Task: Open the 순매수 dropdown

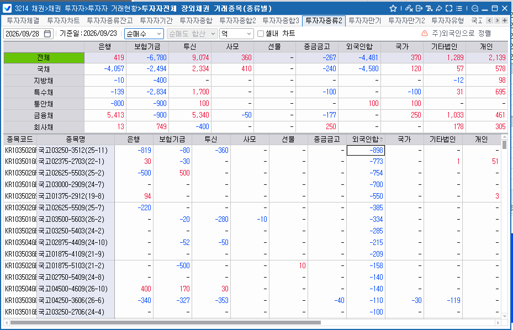Action: click(x=144, y=34)
